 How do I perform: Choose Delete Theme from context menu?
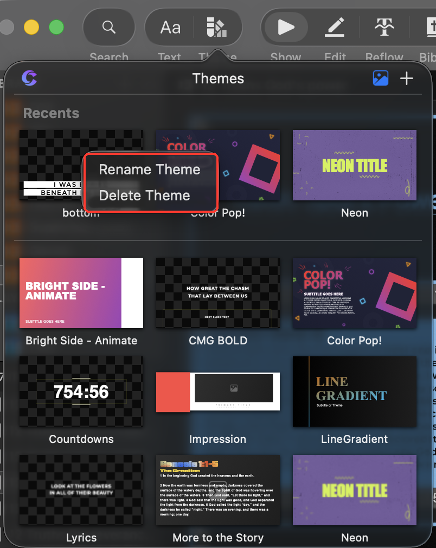[144, 195]
